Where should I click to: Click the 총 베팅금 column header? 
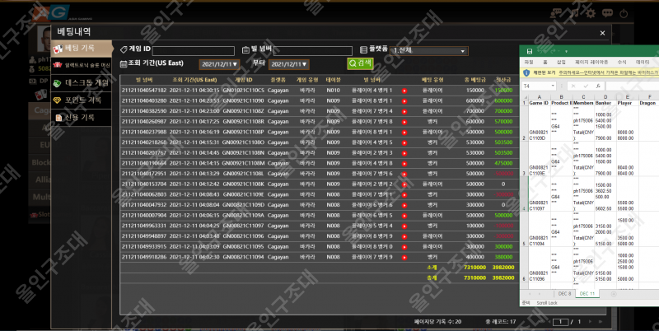[x=475, y=80]
